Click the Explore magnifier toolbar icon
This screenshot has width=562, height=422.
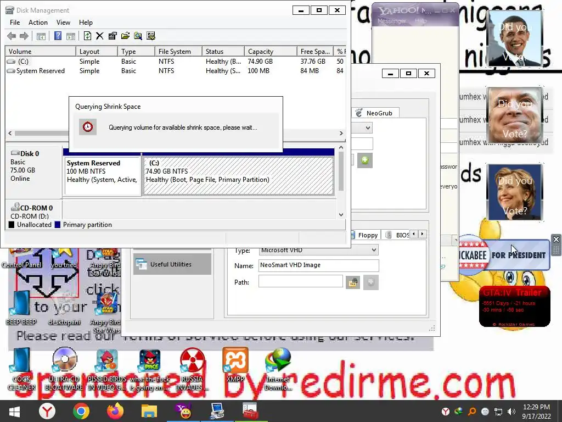pos(138,36)
